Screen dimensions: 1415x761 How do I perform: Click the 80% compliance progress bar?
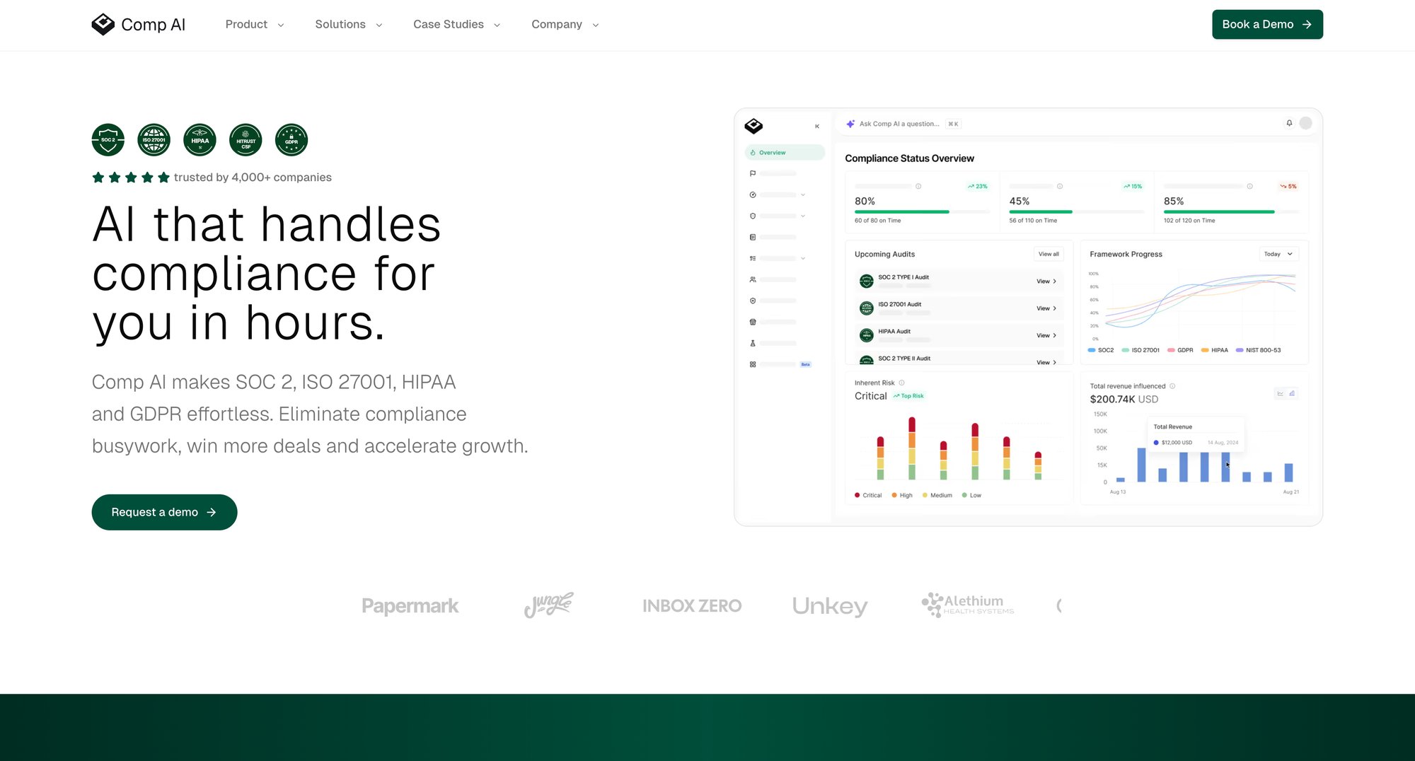(901, 211)
